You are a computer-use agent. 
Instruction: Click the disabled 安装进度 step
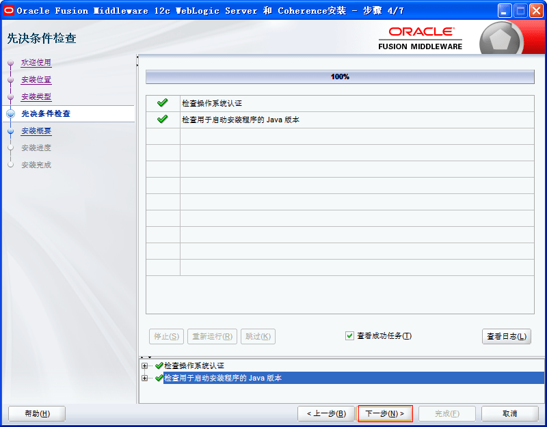click(x=36, y=148)
